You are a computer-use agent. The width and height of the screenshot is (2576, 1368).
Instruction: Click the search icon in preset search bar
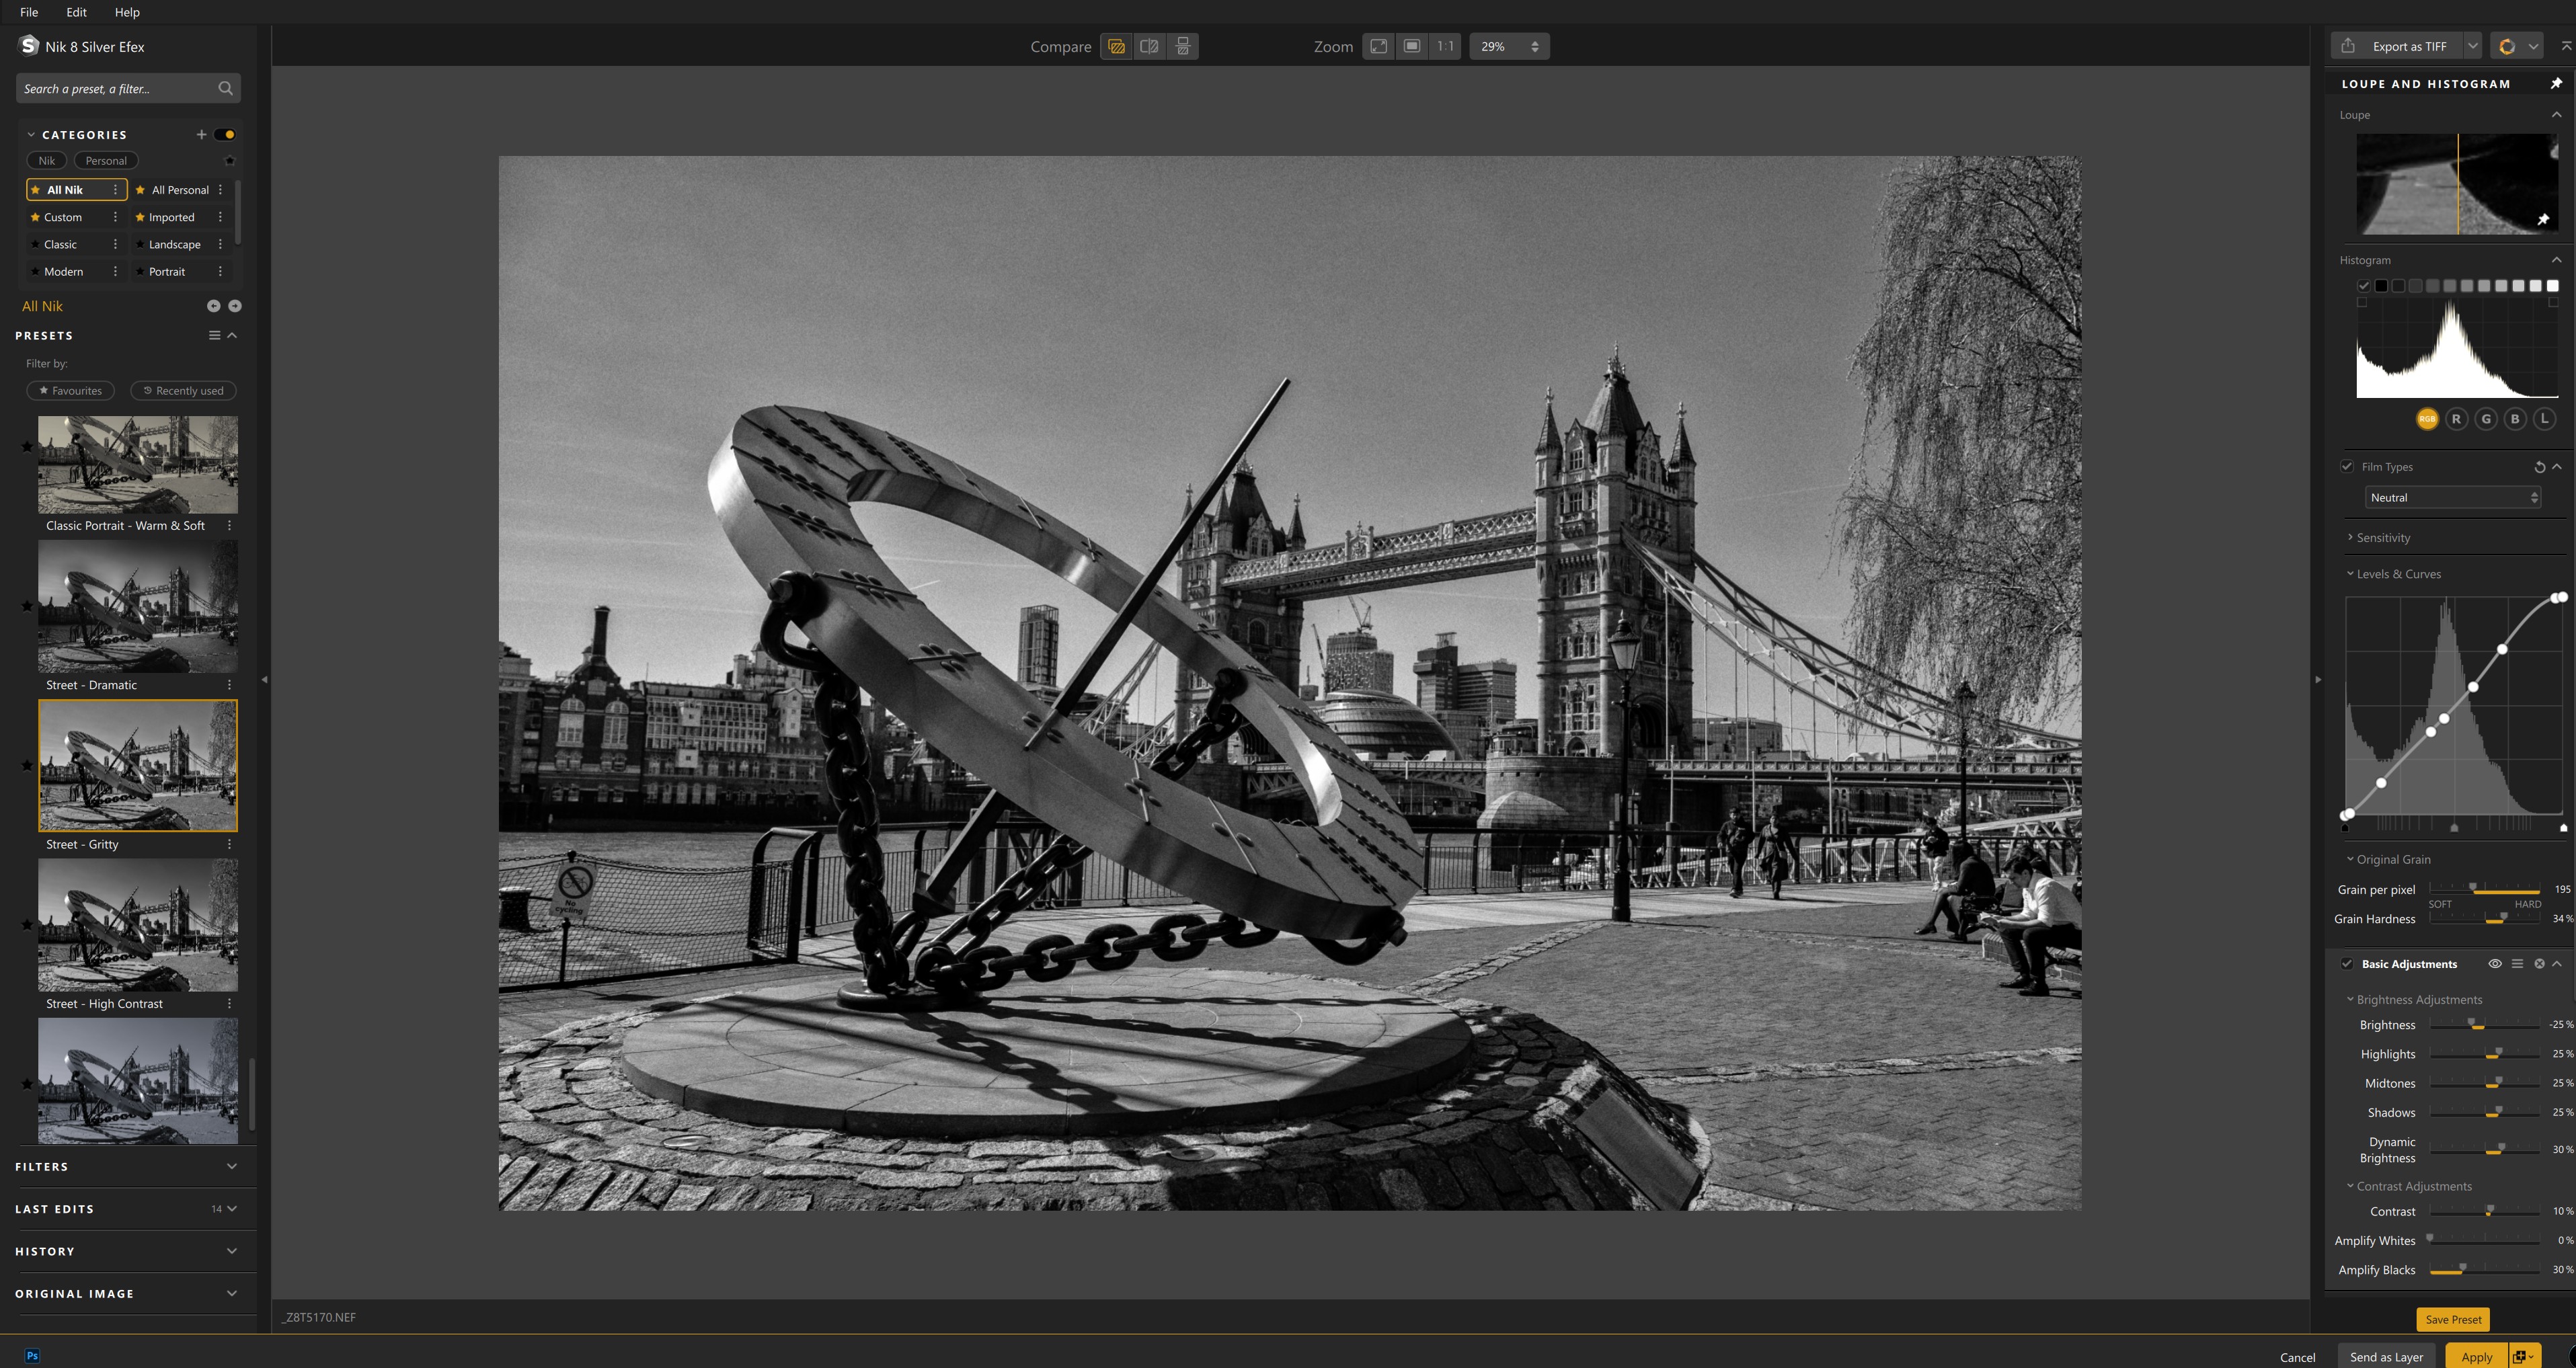point(226,88)
